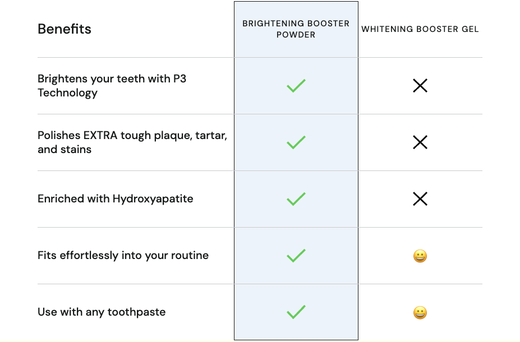Image resolution: width=520 pixels, height=342 pixels.
Task: Click 'Brightens your teeth with P3 Technology' text
Action: click(x=112, y=79)
